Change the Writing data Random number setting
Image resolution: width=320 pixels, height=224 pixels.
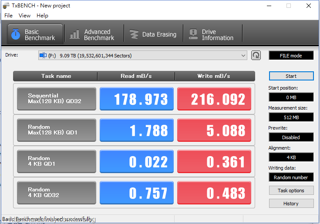click(291, 177)
